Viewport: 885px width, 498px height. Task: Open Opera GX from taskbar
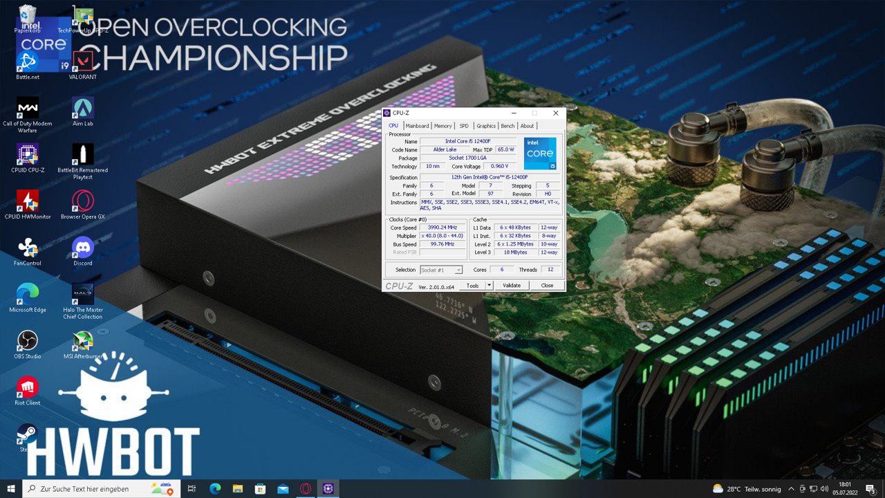click(306, 488)
